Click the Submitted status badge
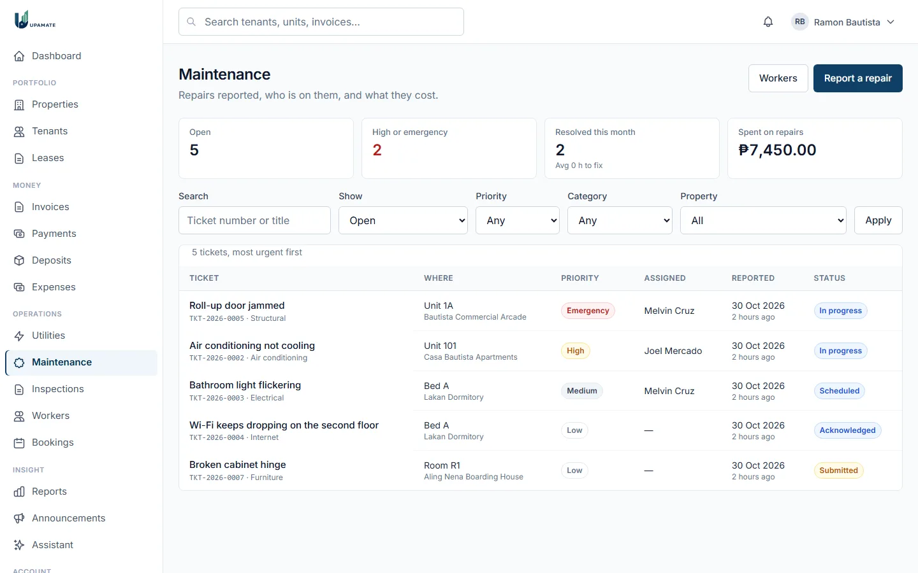 tap(838, 470)
